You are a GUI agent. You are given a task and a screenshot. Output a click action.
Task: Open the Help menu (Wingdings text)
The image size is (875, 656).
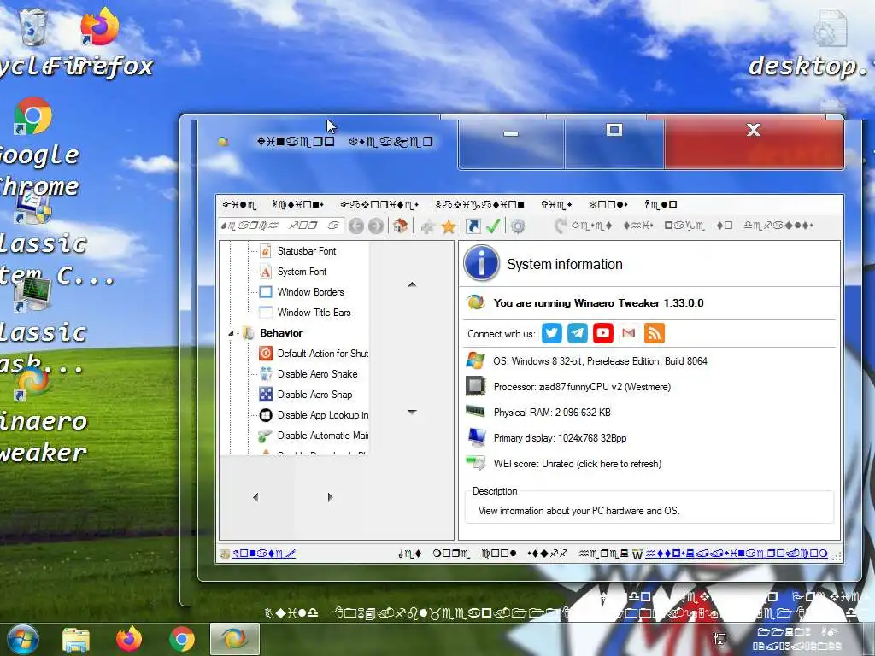click(x=661, y=205)
